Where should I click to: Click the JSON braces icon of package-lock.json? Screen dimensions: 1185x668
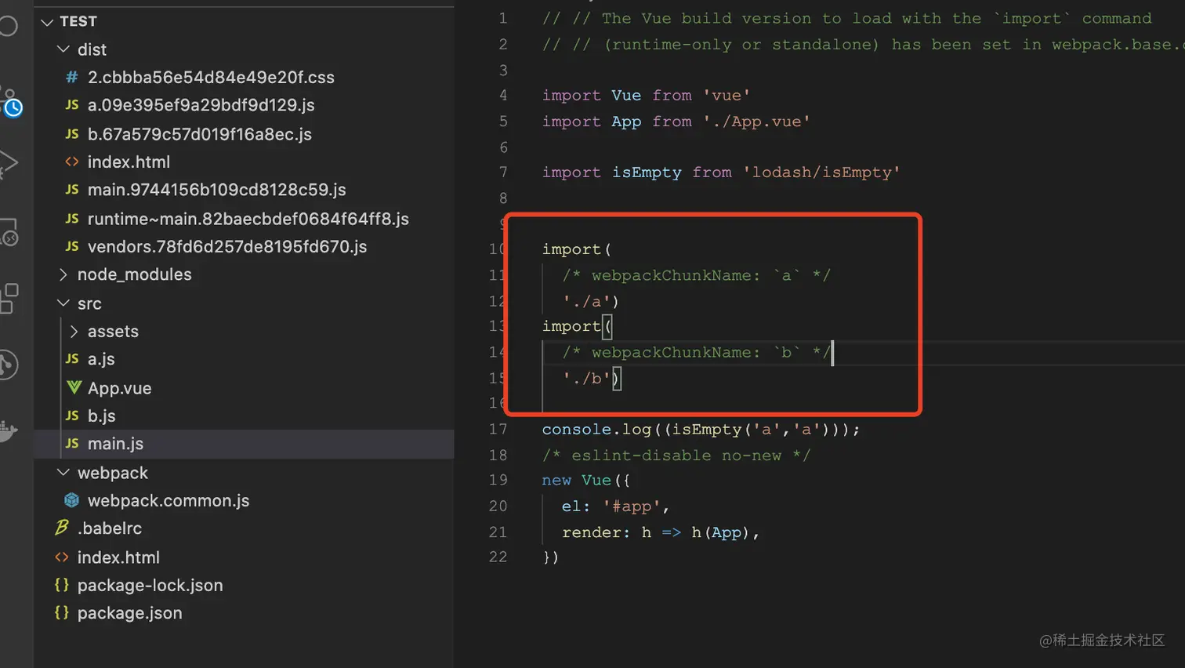click(x=62, y=585)
